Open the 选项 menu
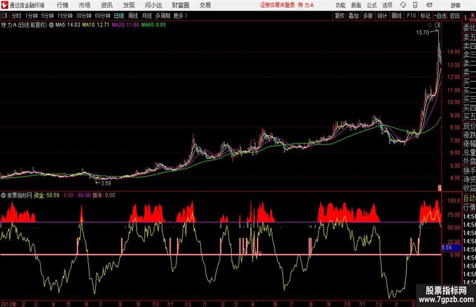Screen dimensions: 476x307 [x=387, y=5]
